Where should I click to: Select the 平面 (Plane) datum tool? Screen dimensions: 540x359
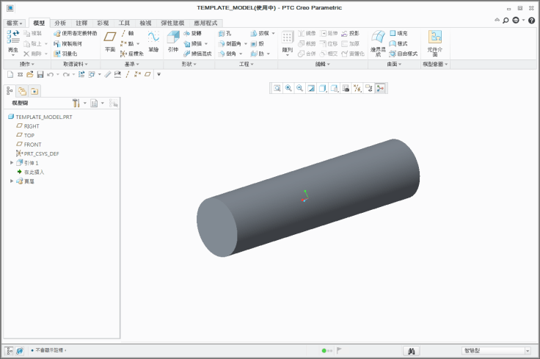pos(110,41)
